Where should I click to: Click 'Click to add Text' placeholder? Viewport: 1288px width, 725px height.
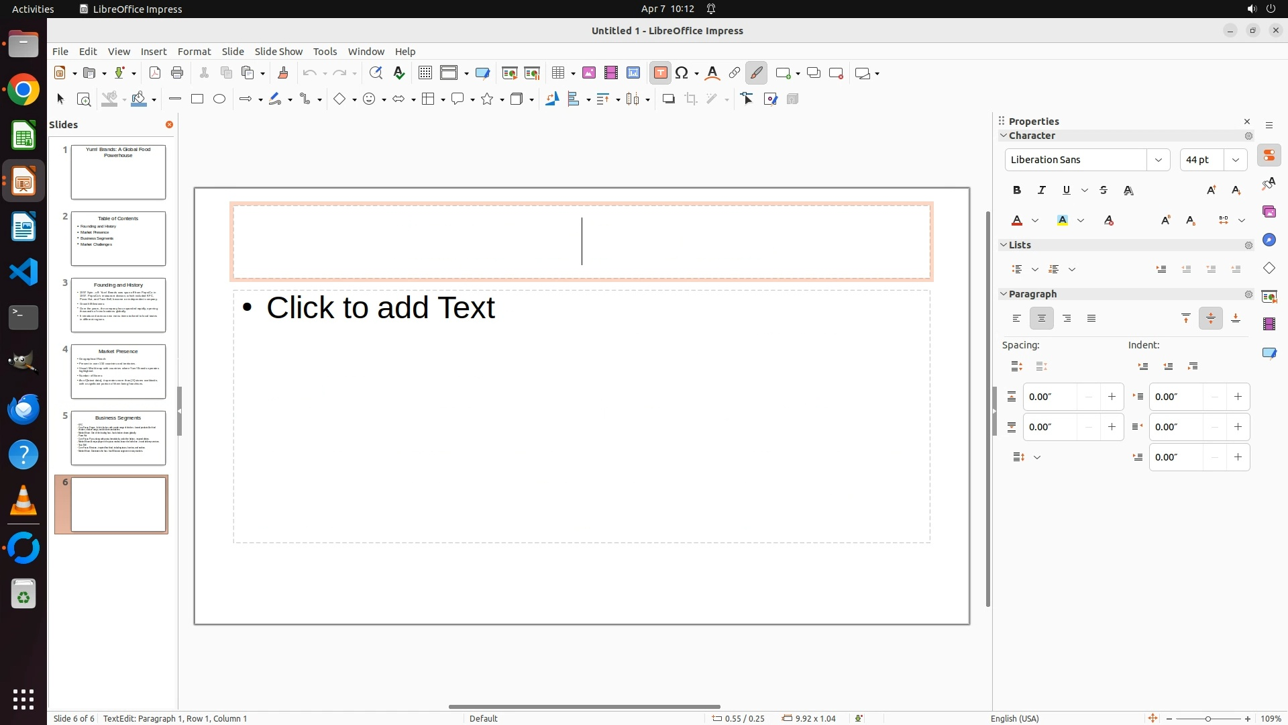(380, 308)
